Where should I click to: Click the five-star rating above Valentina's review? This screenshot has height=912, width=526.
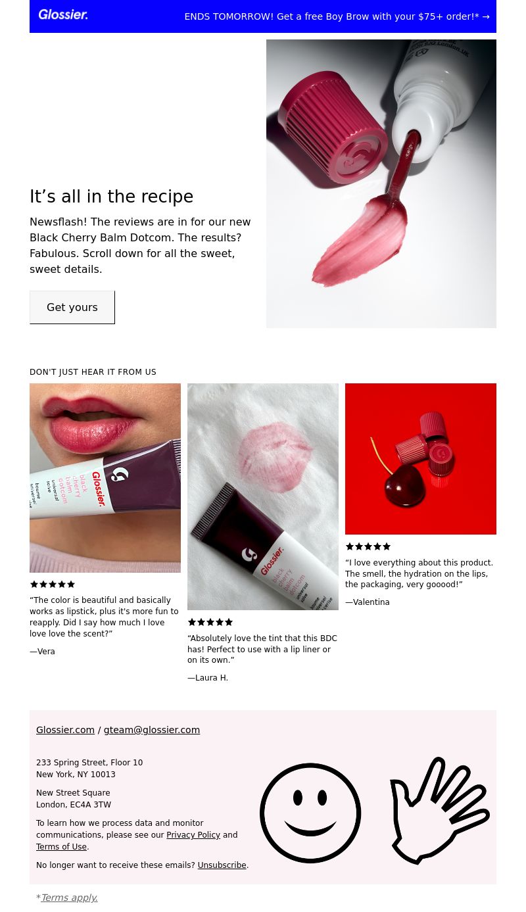tap(368, 546)
